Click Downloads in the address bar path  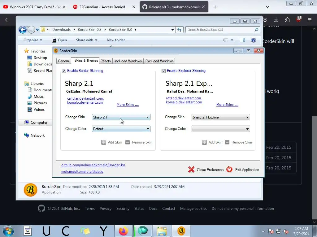[x=62, y=30]
